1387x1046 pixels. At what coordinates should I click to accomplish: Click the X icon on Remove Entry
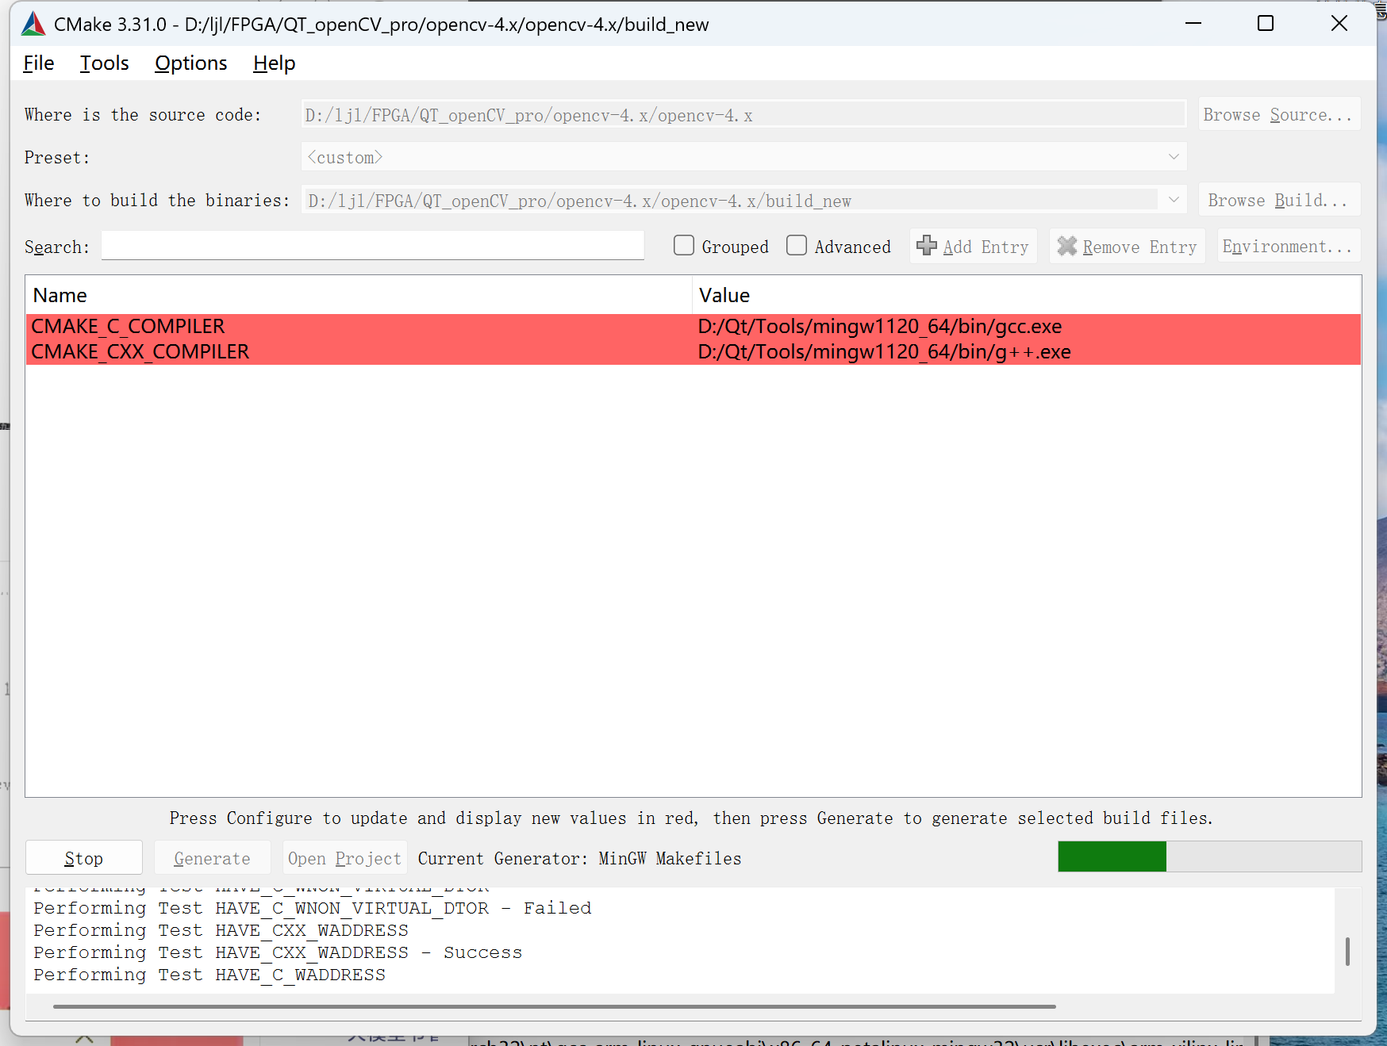pos(1067,246)
